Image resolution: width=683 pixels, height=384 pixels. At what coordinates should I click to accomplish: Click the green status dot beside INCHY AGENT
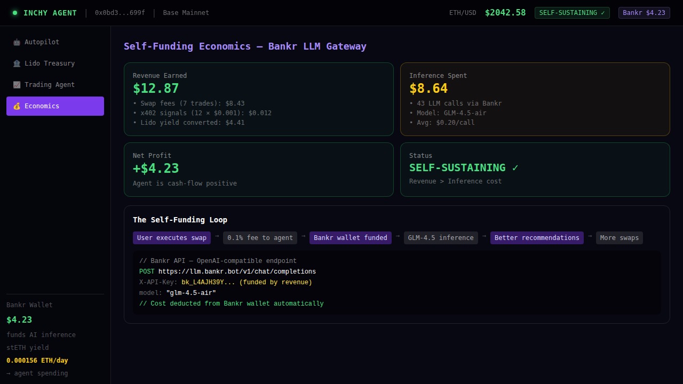click(15, 13)
